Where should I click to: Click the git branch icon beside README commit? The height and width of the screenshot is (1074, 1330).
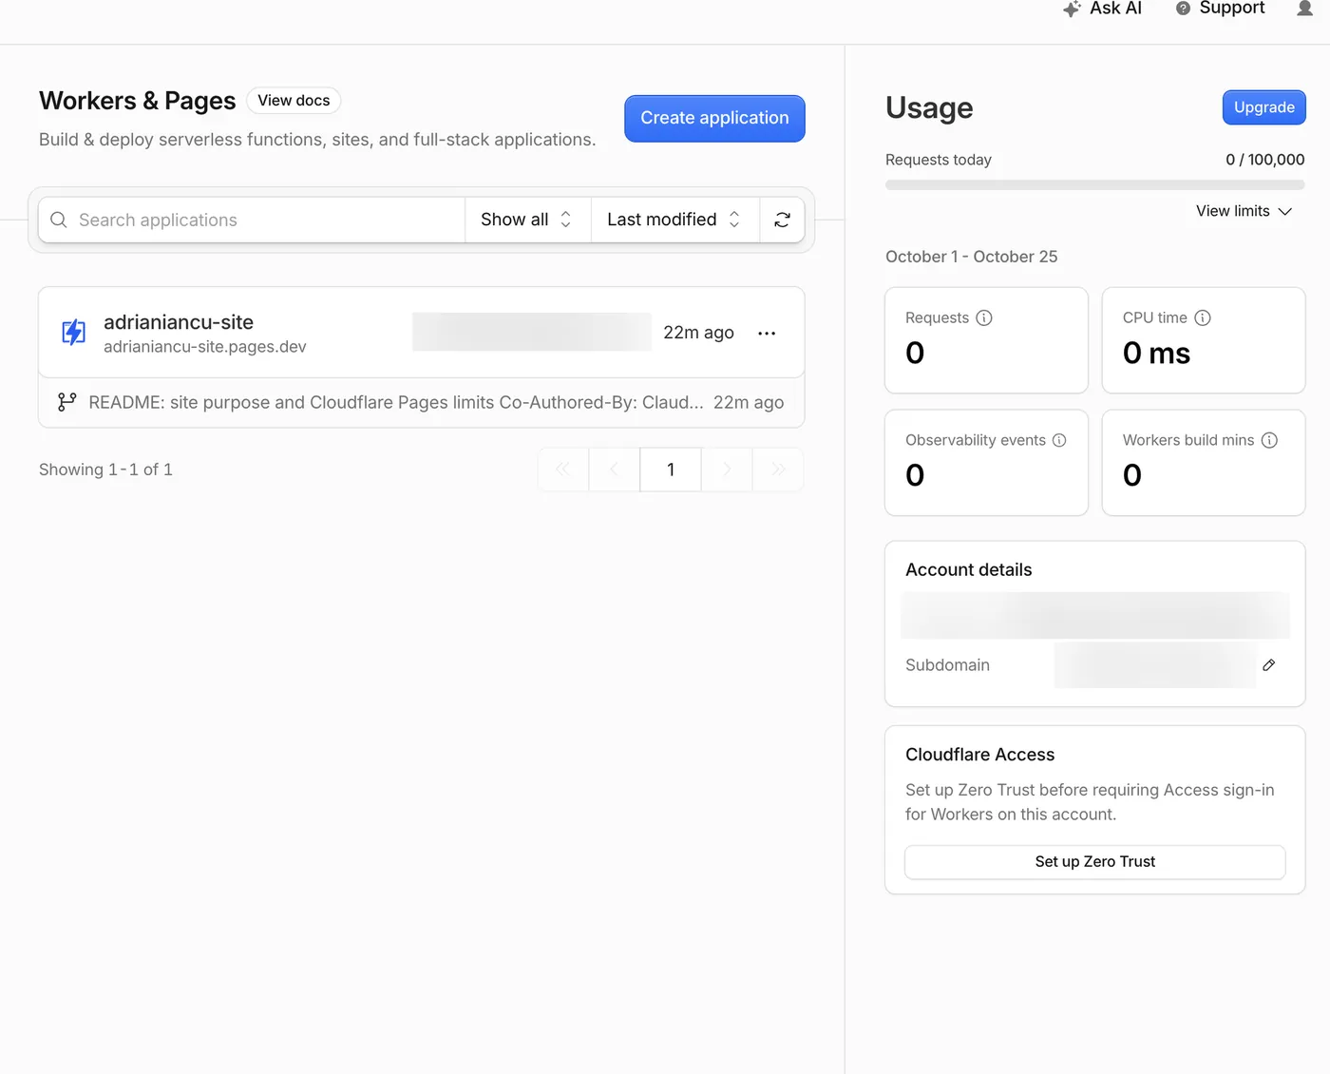(x=66, y=402)
